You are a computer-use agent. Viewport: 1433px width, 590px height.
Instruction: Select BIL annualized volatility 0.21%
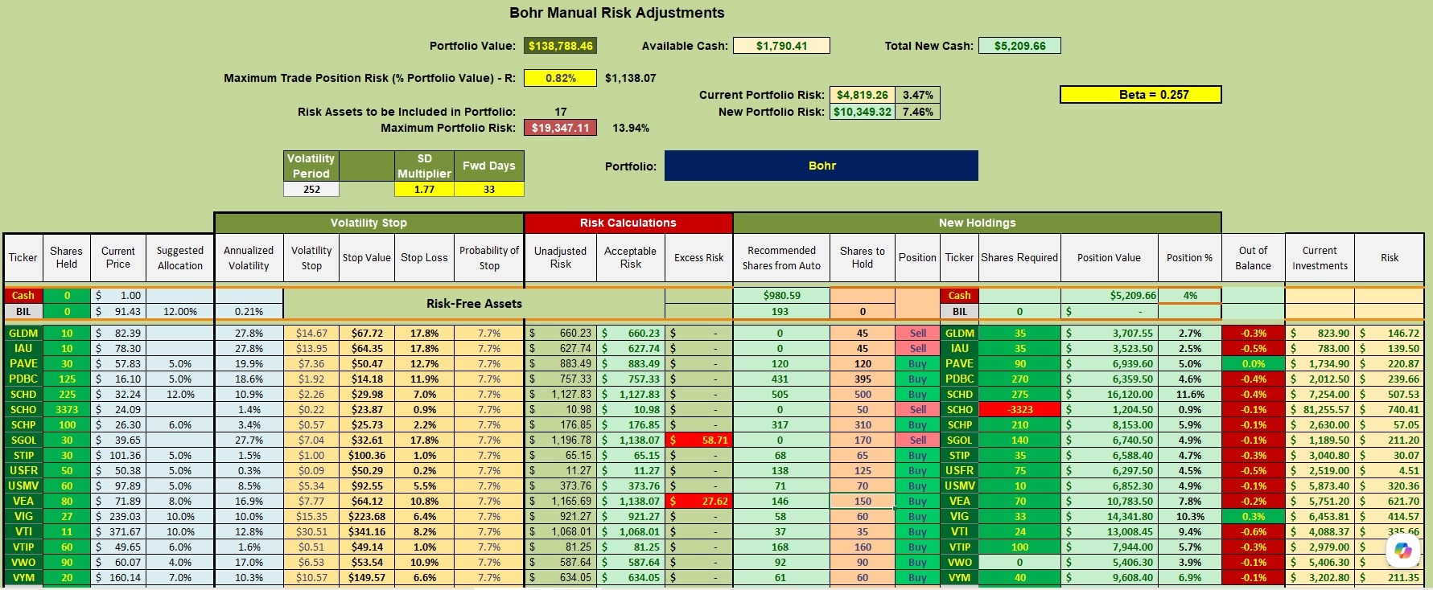pos(249,312)
